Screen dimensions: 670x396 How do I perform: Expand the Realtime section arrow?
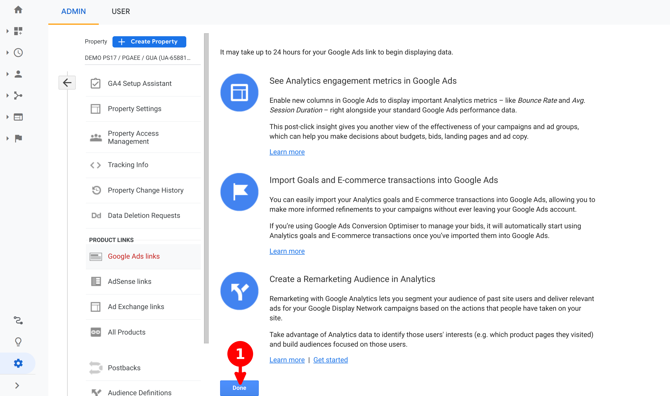(x=8, y=53)
